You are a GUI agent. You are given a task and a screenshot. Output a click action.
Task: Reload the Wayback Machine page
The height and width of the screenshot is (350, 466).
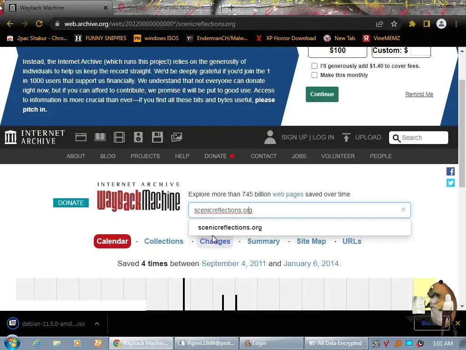click(39, 24)
